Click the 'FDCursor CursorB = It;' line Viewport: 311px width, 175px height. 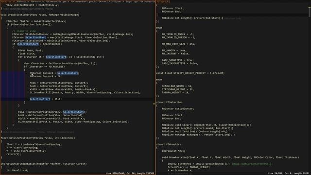tap(46, 76)
